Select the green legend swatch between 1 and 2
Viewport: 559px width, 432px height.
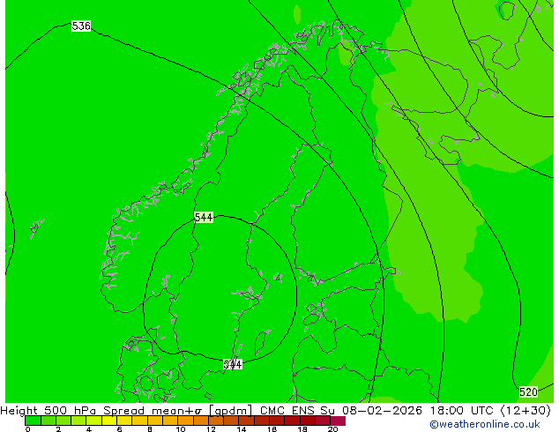(x=48, y=421)
